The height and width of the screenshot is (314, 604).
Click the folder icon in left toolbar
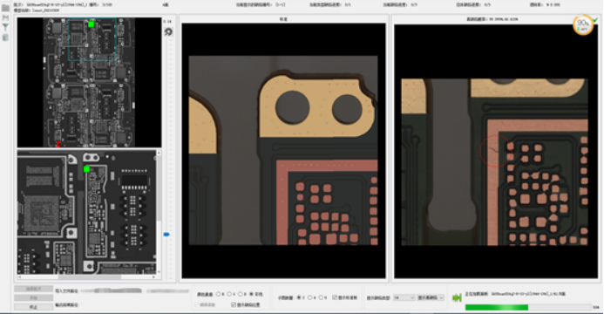point(5,8)
